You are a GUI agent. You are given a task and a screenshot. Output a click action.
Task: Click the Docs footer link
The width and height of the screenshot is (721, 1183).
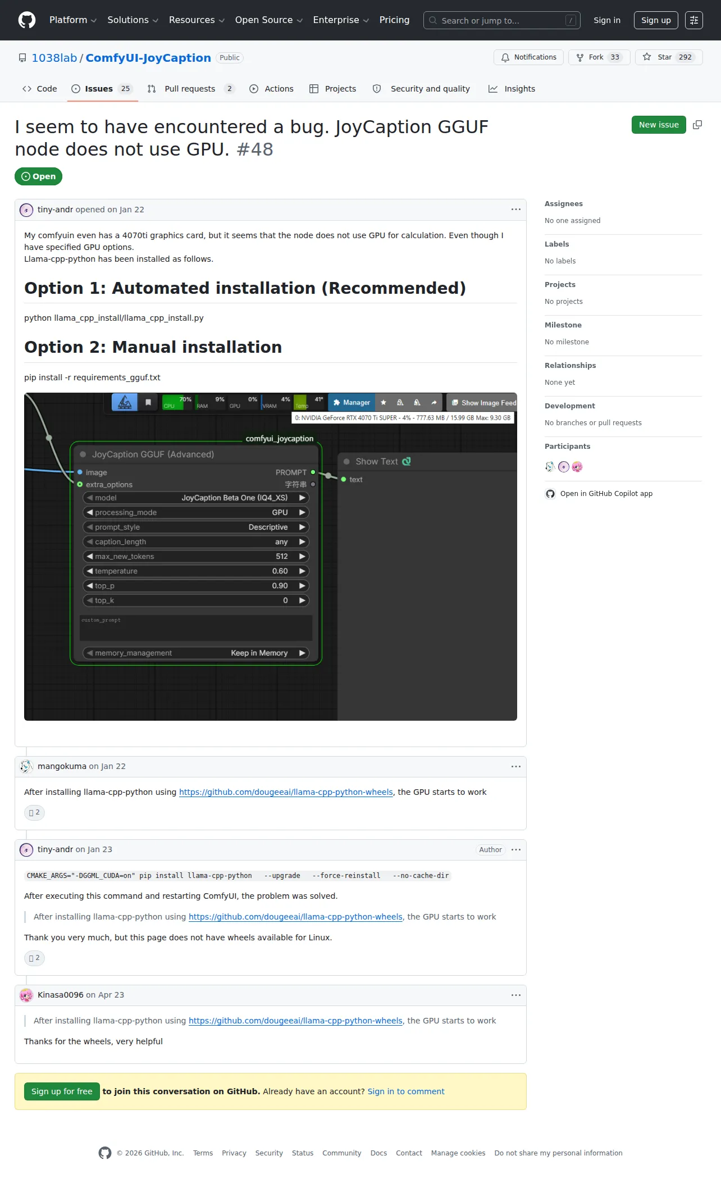point(378,1153)
